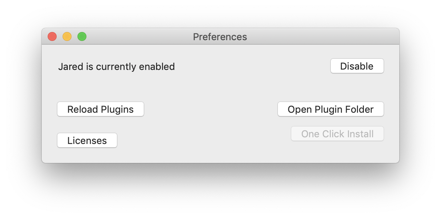
Task: Zoom the window with the green button
Action: click(82, 36)
